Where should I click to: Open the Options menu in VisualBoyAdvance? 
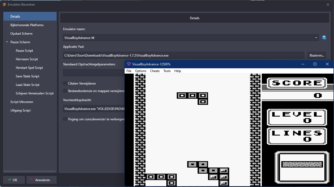141,71
